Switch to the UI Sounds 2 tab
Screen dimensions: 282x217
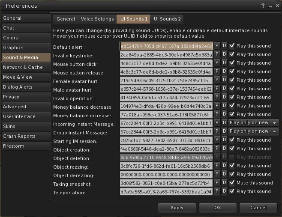pyautogui.click(x=168, y=19)
